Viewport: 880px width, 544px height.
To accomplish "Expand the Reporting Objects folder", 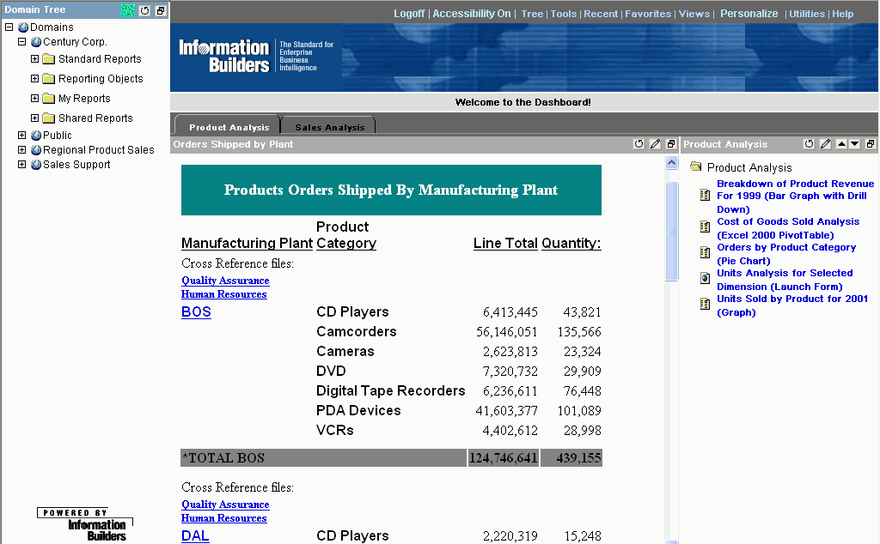I will [x=34, y=78].
